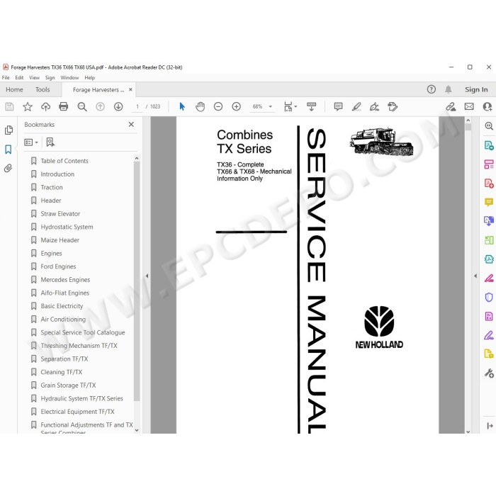Image resolution: width=496 pixels, height=496 pixels.
Task: Zoom in with plus button
Action: point(236,106)
